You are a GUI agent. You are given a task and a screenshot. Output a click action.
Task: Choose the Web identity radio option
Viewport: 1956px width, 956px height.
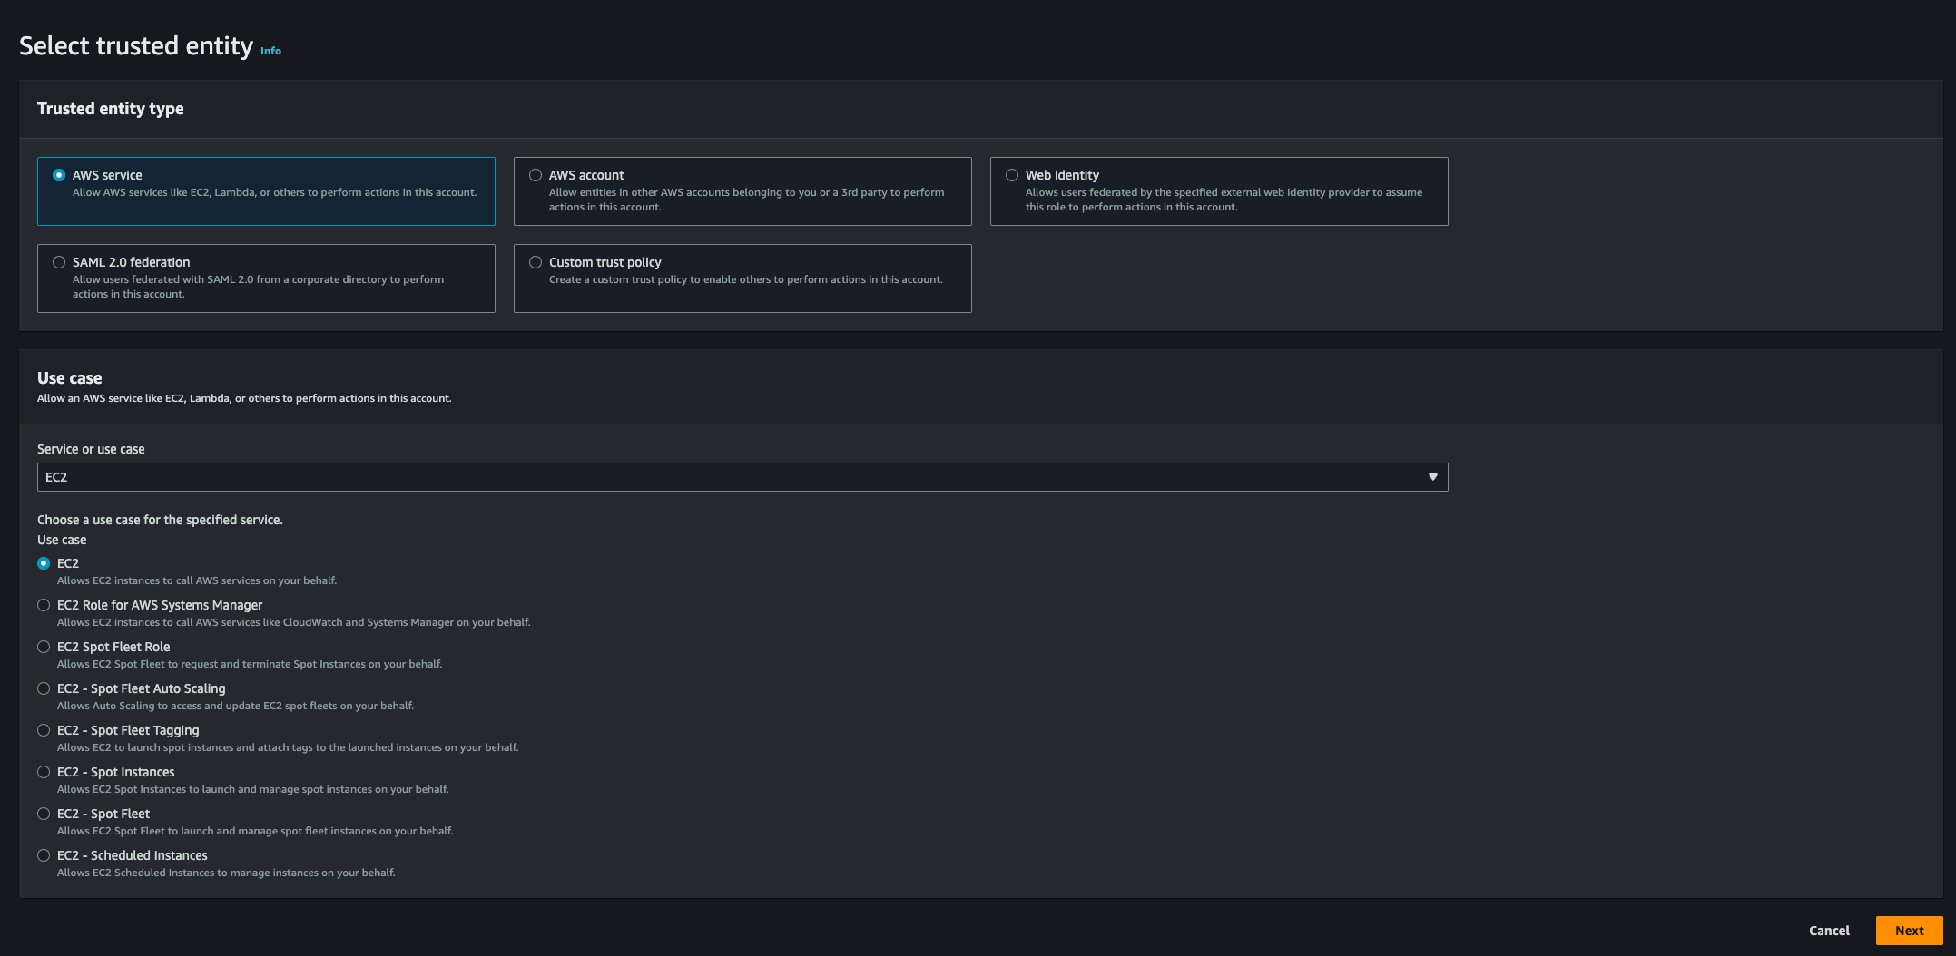(x=1012, y=175)
